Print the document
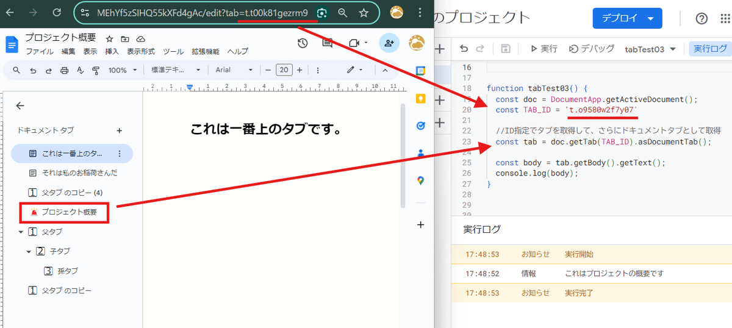This screenshot has height=328, width=732. (65, 70)
